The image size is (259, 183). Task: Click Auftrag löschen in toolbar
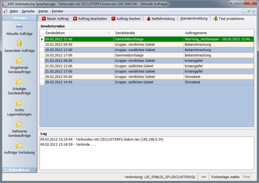(126, 19)
